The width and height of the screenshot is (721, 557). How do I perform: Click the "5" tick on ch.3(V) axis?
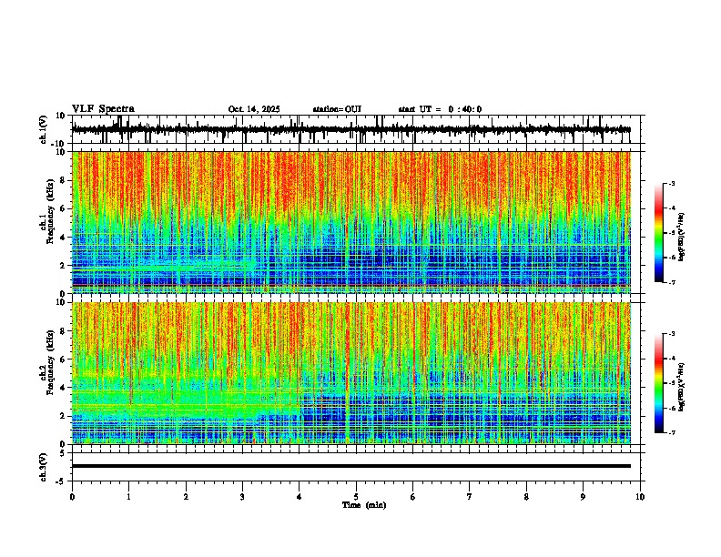pos(63,452)
